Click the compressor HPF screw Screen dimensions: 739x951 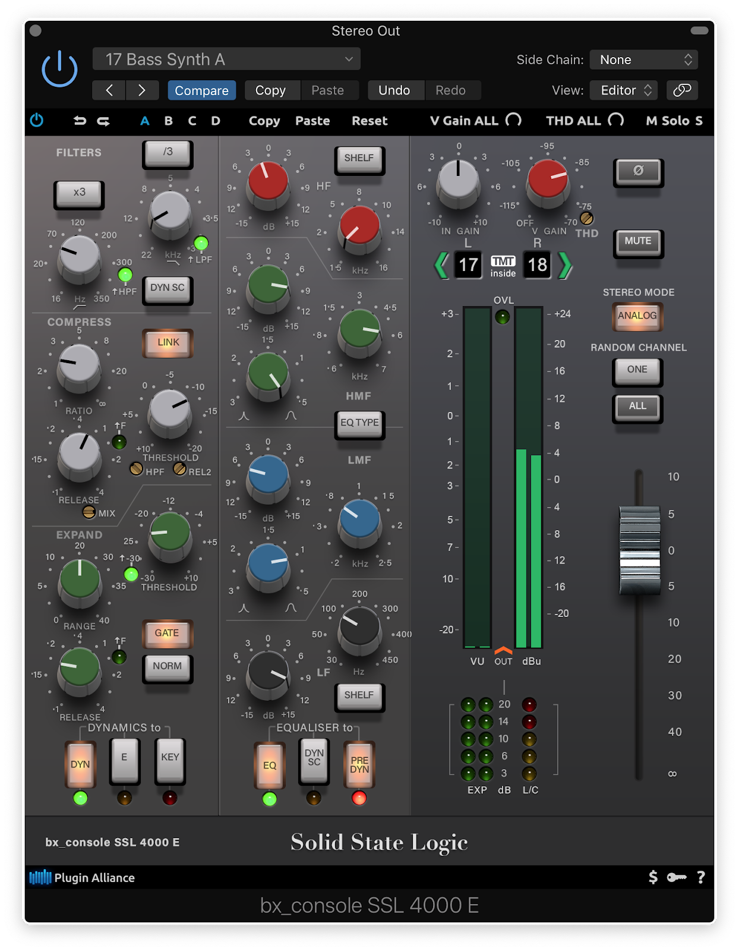136,469
